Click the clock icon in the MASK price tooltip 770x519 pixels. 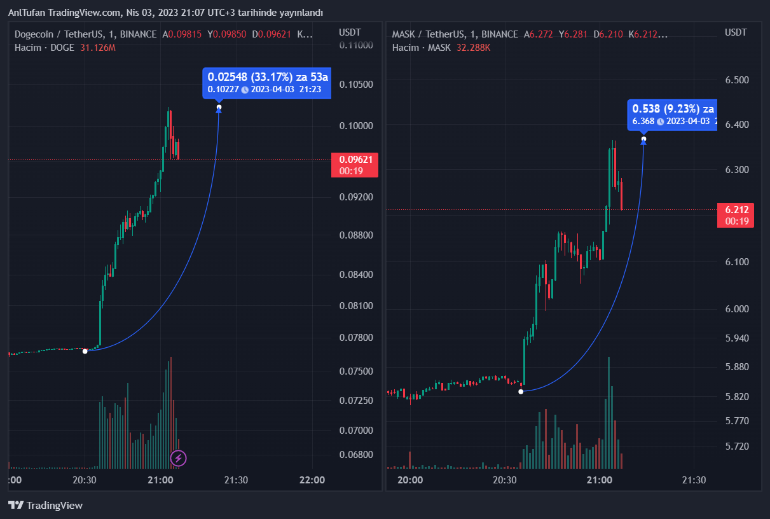pos(660,121)
